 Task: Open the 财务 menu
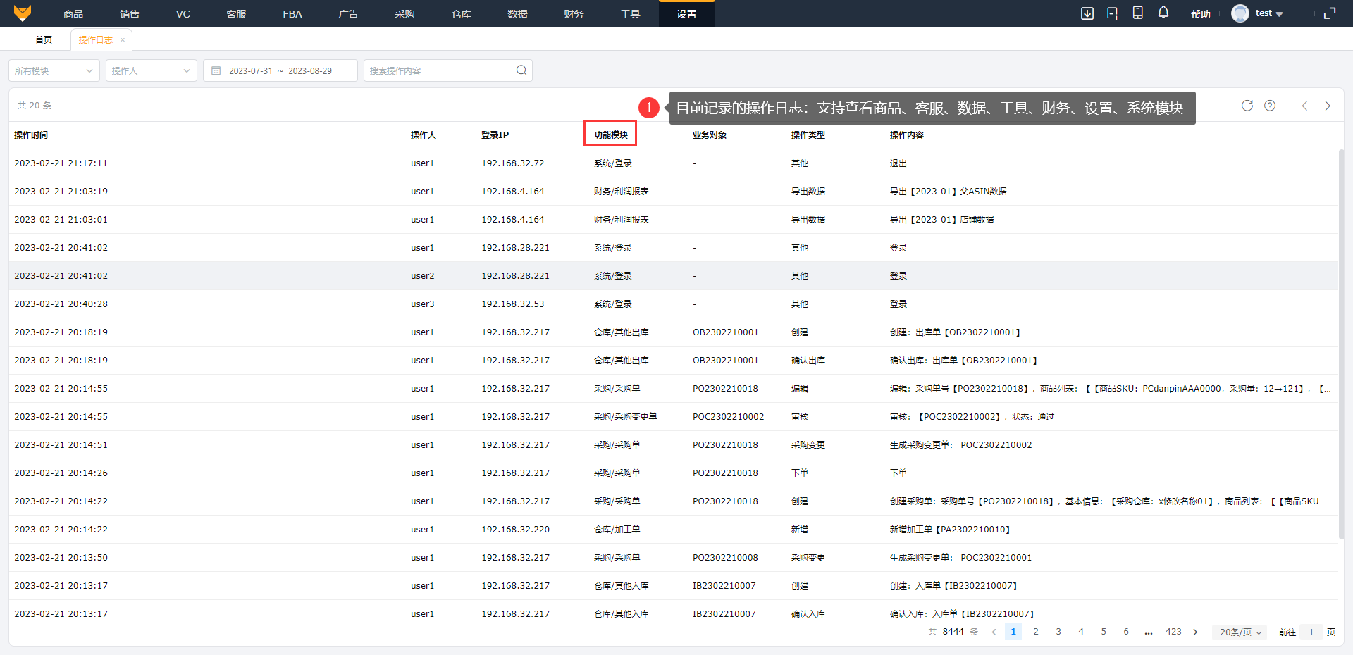point(574,14)
